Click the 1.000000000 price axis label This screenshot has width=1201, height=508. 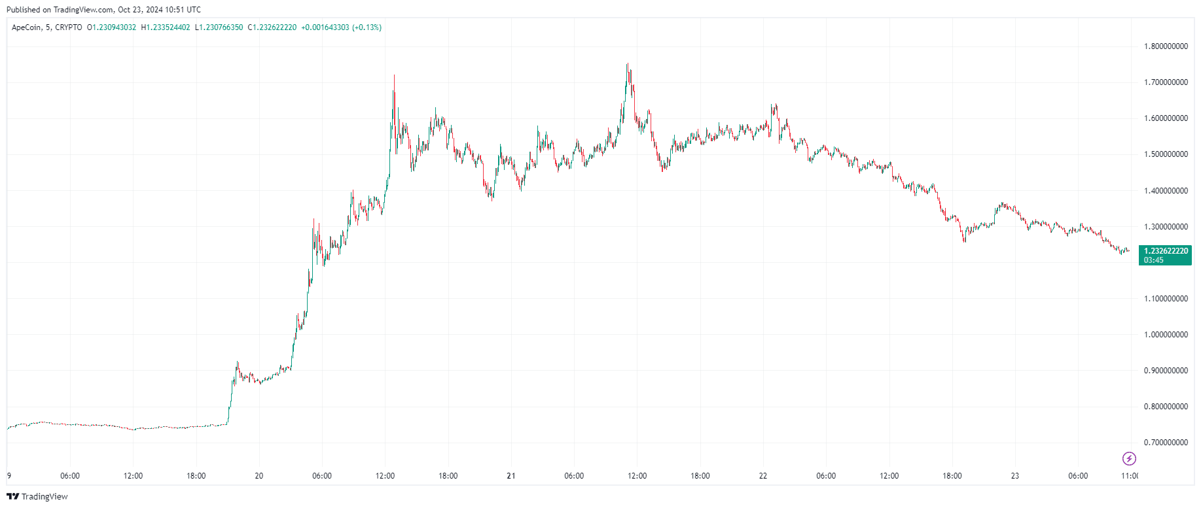click(x=1166, y=335)
